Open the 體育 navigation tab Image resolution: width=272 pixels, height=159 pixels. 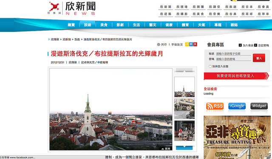[185, 25]
